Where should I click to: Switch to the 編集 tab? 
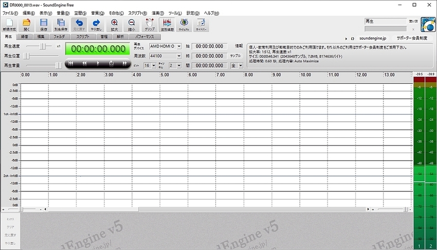(41, 37)
